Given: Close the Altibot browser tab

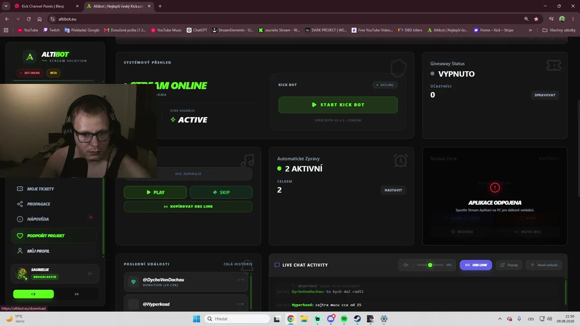Looking at the screenshot, I should point(149,6).
